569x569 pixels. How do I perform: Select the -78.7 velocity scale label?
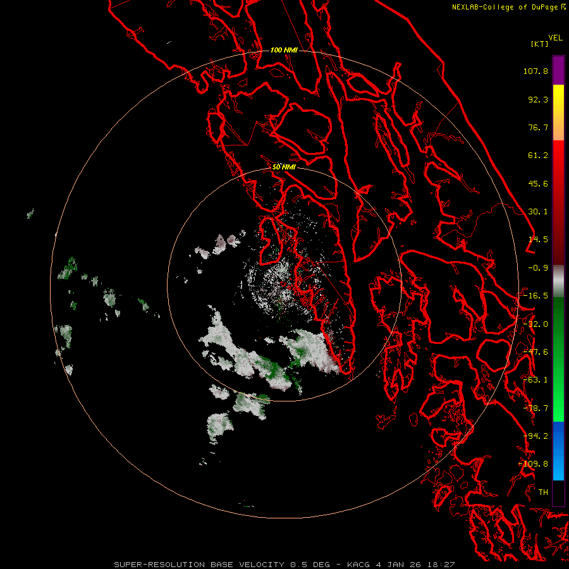tap(535, 408)
